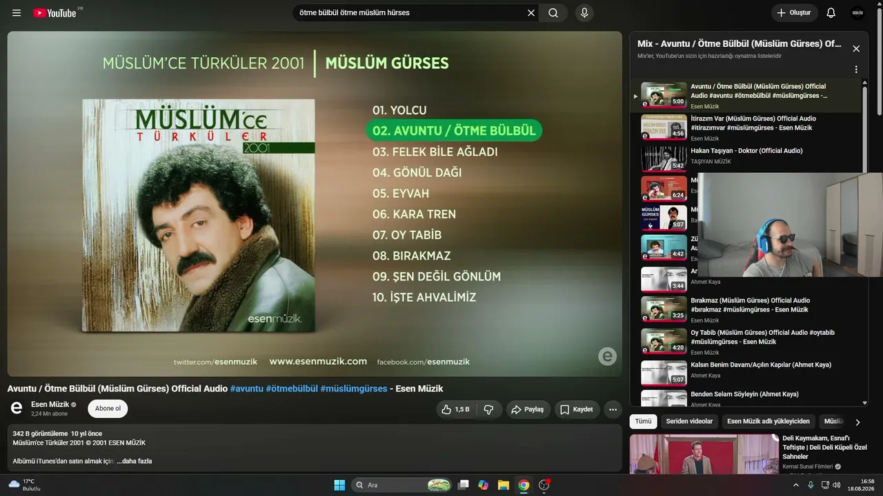The image size is (883, 496).
Task: Open the Mix playlist three-dot options
Action: click(x=856, y=70)
